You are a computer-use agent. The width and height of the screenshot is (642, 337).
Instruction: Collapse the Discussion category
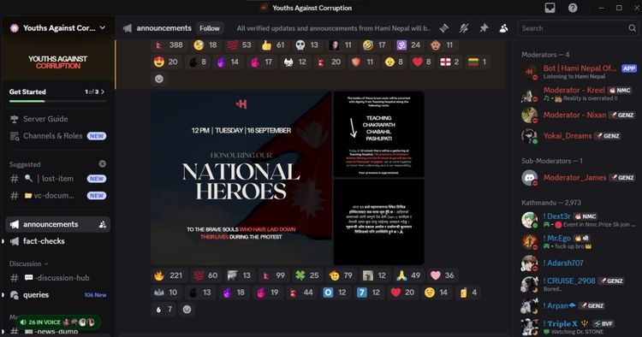[28, 263]
